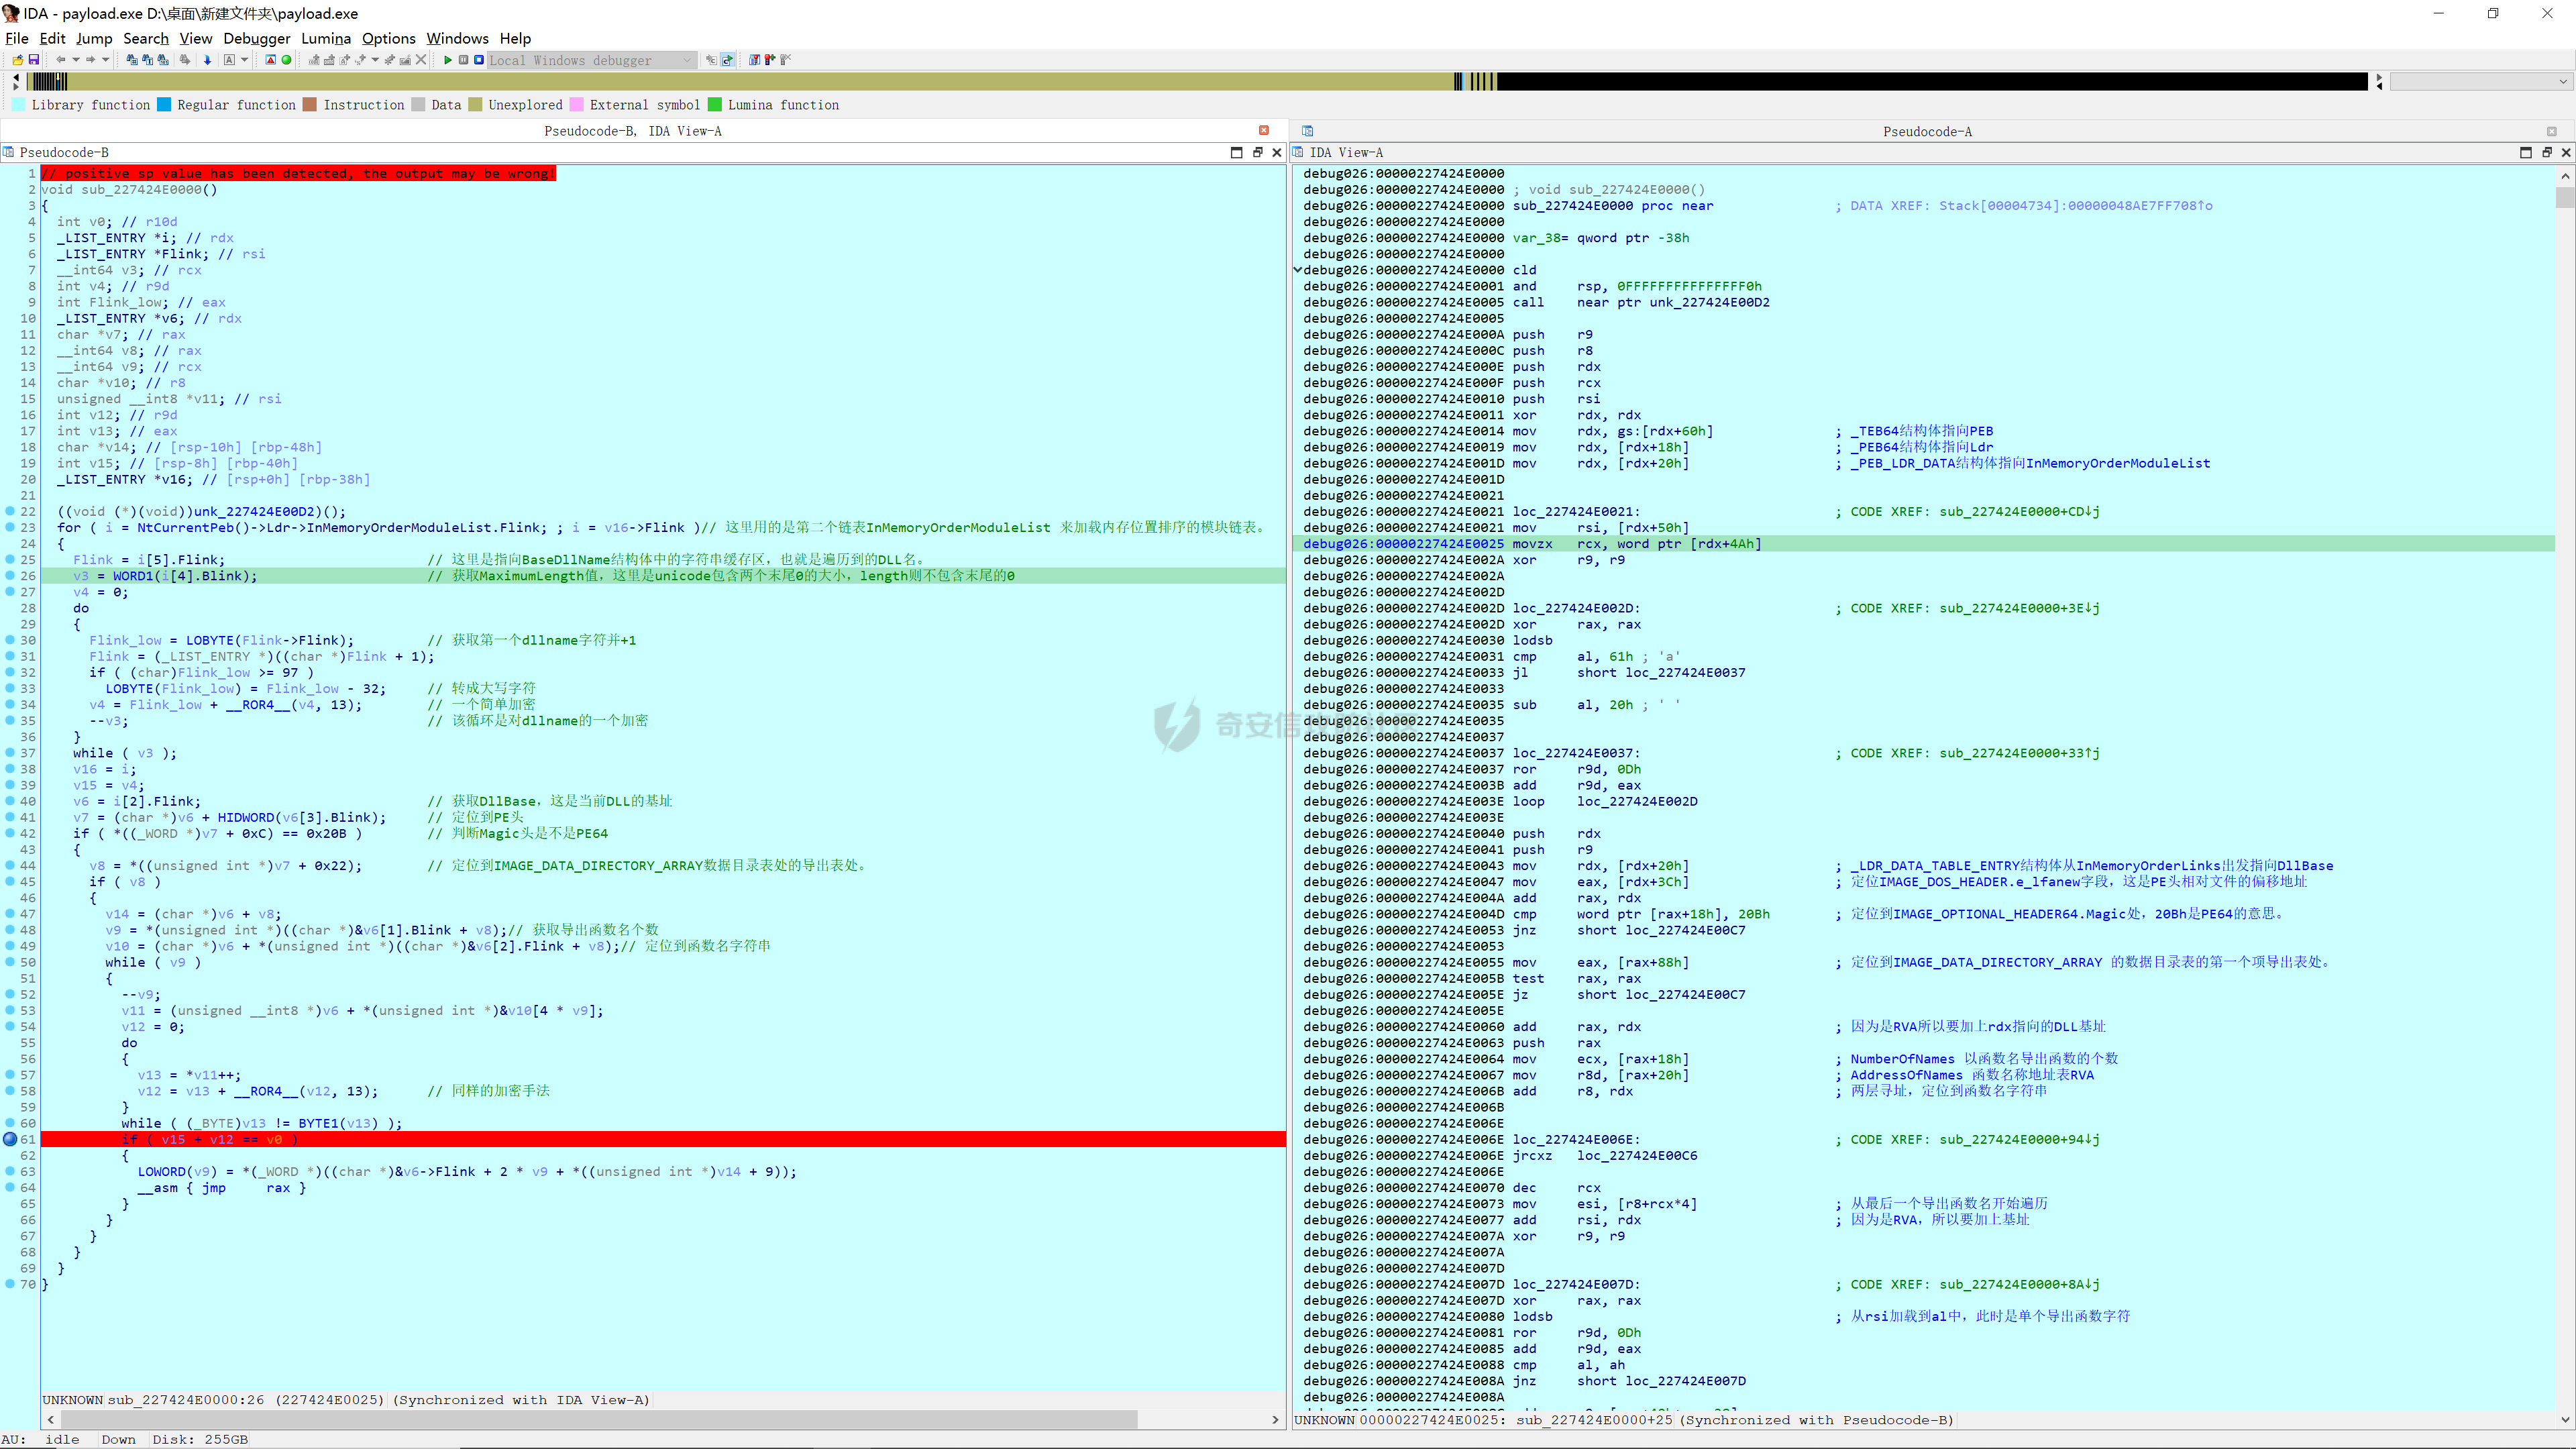
Task: Minimize the IDA View-A panel
Action: pyautogui.click(x=2526, y=152)
